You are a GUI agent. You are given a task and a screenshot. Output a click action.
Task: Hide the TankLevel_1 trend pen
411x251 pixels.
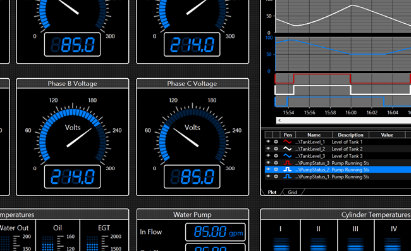click(x=268, y=142)
